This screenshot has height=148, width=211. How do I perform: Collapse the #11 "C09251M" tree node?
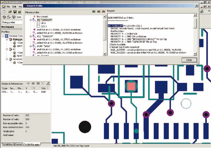30,36
